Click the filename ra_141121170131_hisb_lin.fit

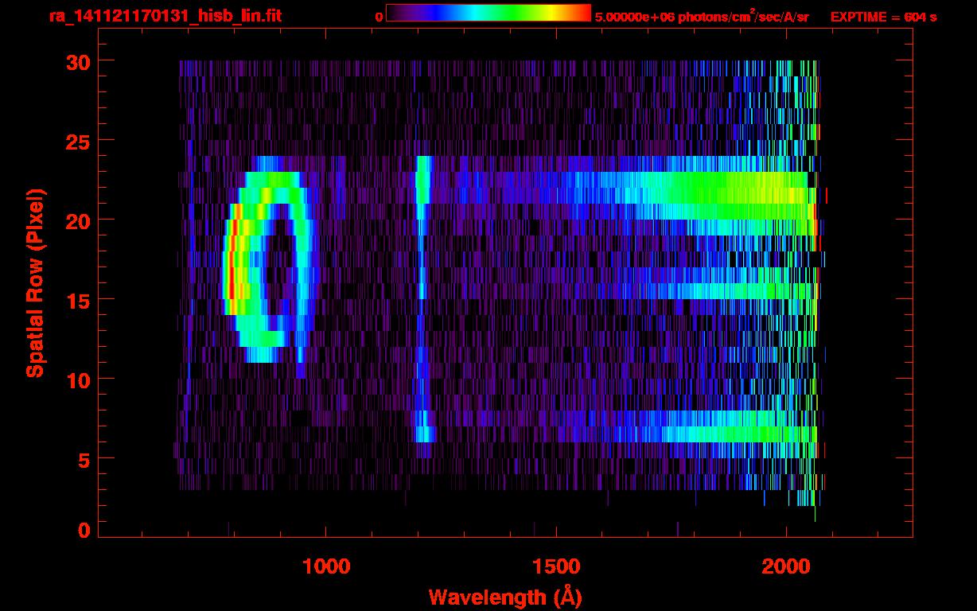coord(165,16)
